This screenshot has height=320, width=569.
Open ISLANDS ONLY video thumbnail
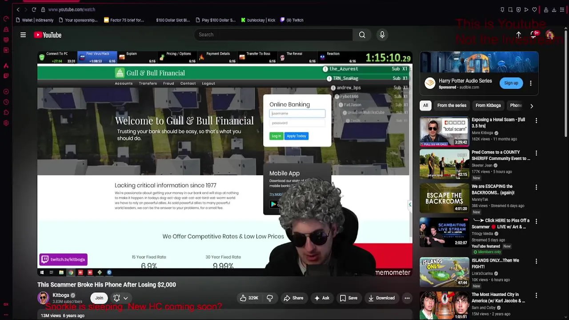pos(444,272)
